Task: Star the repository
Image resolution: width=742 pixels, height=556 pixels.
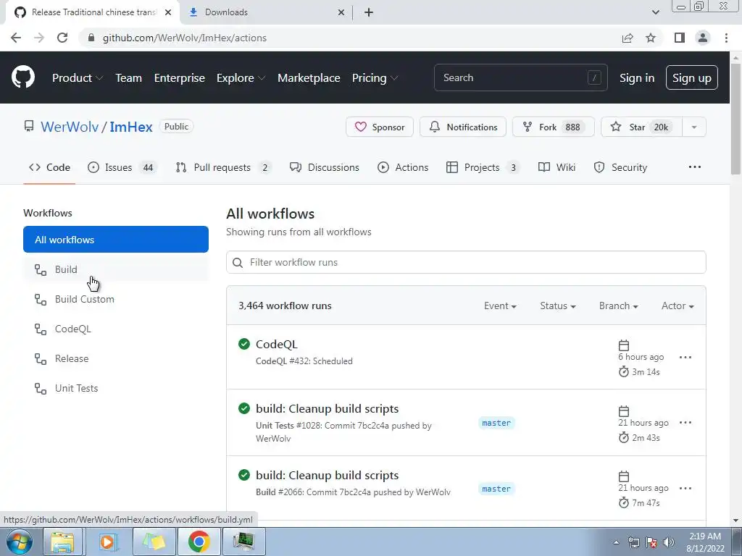Action: (x=641, y=127)
